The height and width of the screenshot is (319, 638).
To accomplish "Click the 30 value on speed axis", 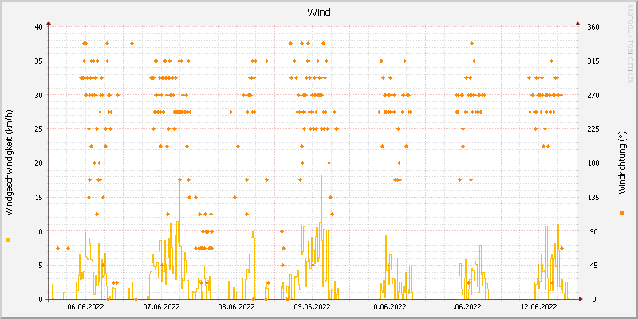I will (x=38, y=95).
